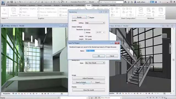This screenshot has height=99, width=176.
Task: Click the Favorites star icon in title bar
Action: [x=132, y=2]
